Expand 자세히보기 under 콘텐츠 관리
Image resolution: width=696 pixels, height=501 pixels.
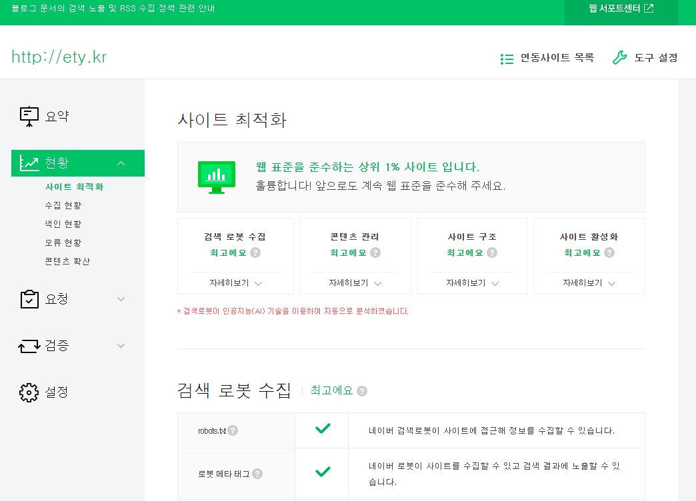point(355,283)
